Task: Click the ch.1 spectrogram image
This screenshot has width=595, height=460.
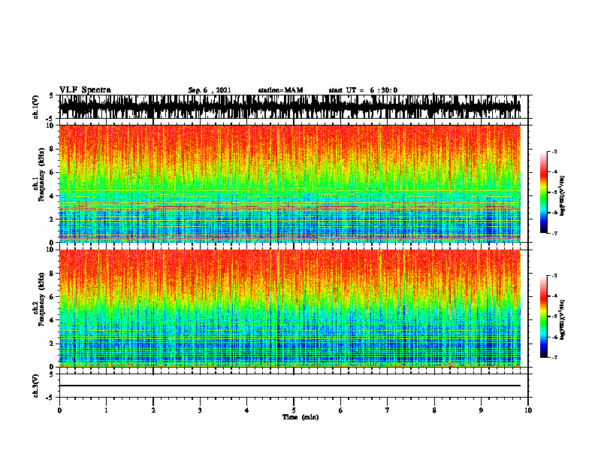Action: coord(290,183)
